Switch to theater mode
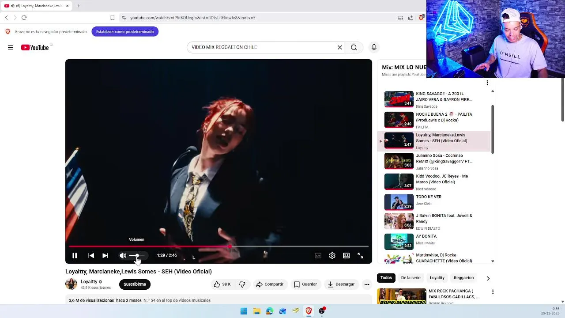This screenshot has width=565, height=318. [346, 255]
